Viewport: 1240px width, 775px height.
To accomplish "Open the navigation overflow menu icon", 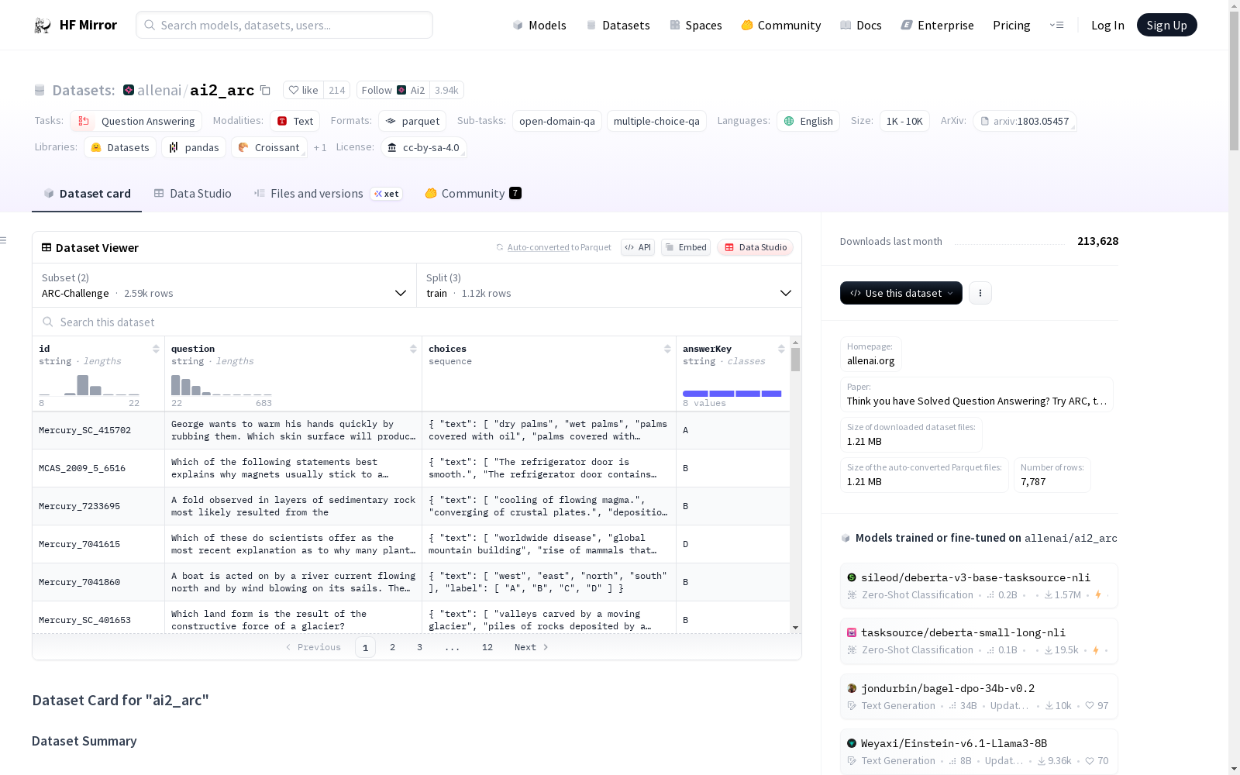I will 1056,25.
